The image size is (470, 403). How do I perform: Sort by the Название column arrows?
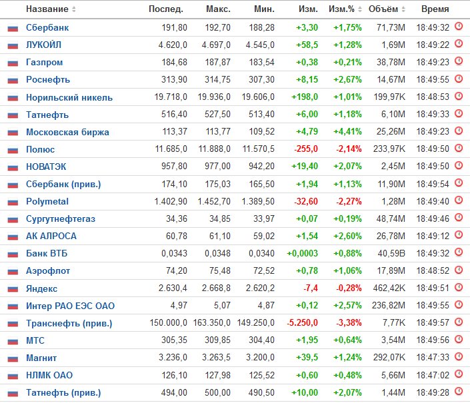74,9
